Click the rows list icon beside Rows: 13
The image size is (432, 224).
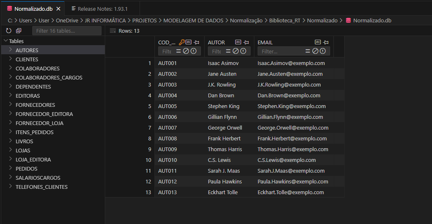pos(113,31)
